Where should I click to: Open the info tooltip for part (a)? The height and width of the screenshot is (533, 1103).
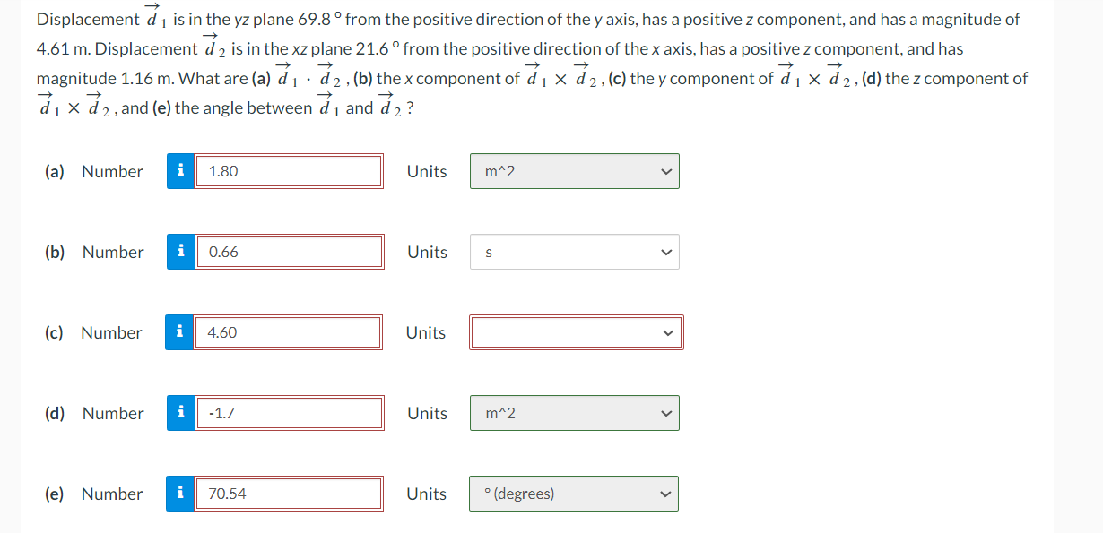pos(179,171)
